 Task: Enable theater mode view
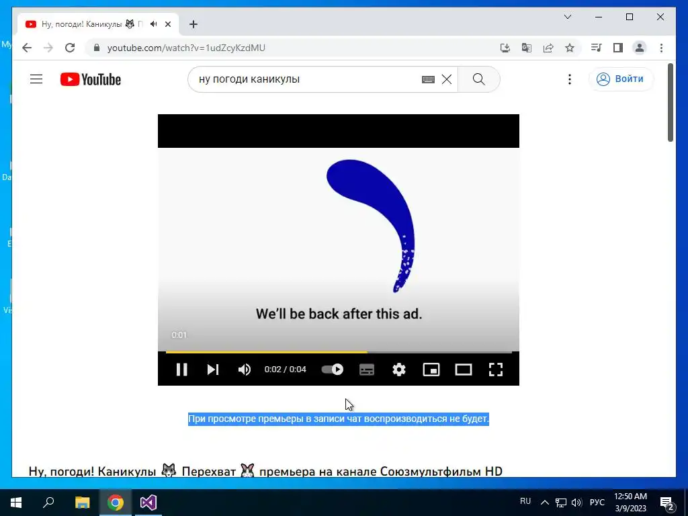point(464,370)
